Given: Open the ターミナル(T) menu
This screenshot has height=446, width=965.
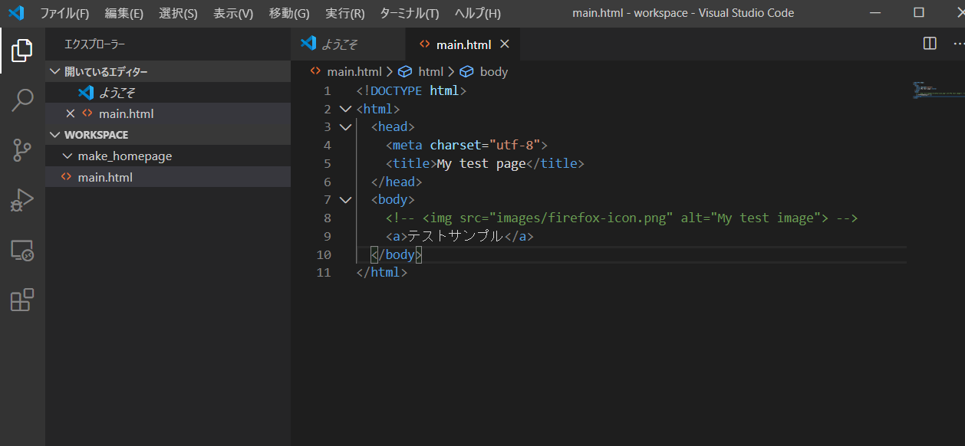Looking at the screenshot, I should tap(410, 13).
